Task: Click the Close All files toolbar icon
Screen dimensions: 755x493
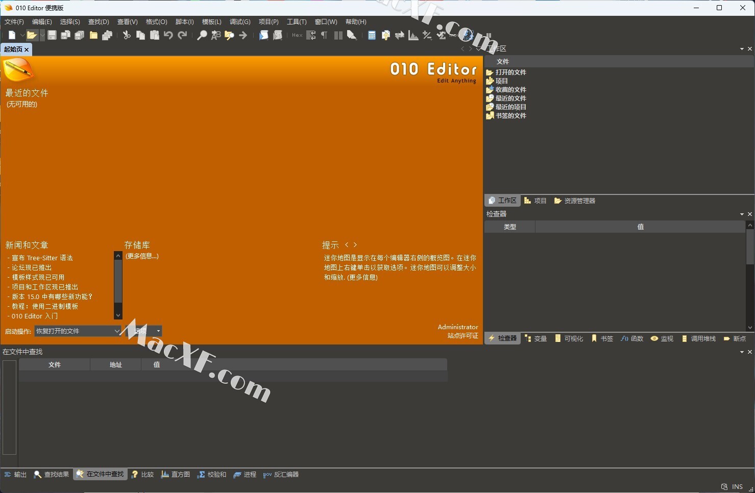Action: [x=107, y=35]
